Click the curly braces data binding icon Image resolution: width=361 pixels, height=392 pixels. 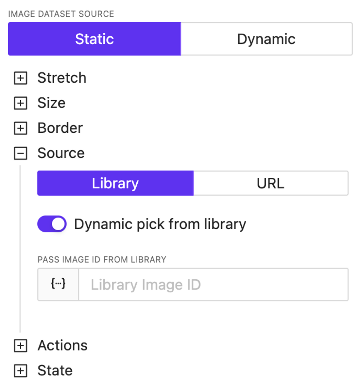58,284
